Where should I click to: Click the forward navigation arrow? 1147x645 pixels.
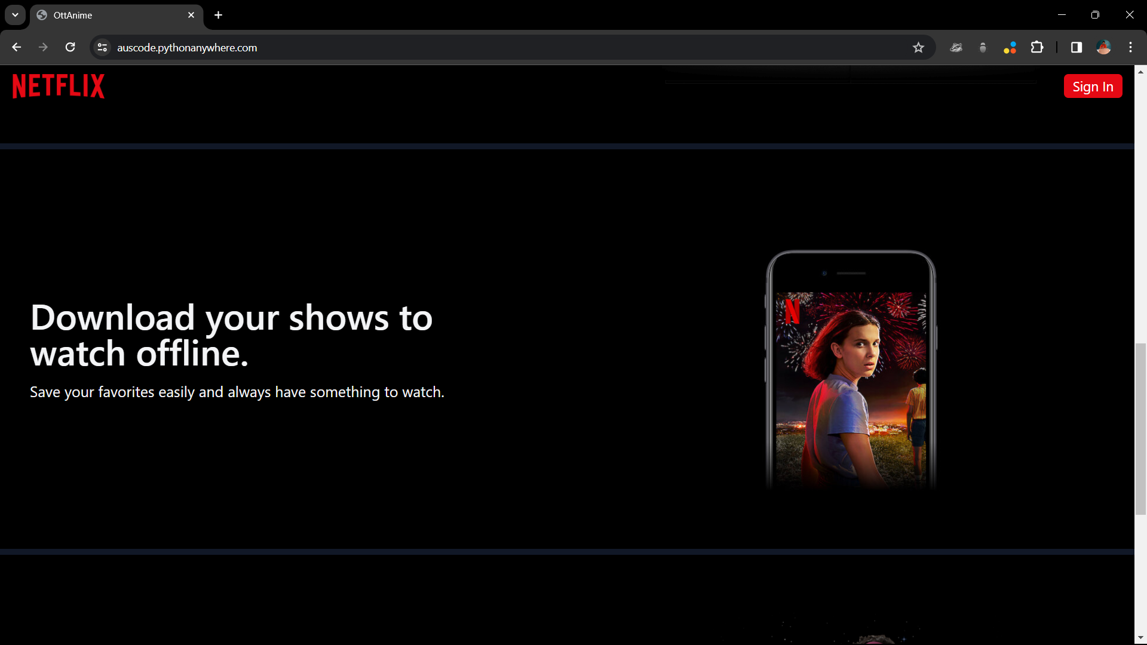43,47
